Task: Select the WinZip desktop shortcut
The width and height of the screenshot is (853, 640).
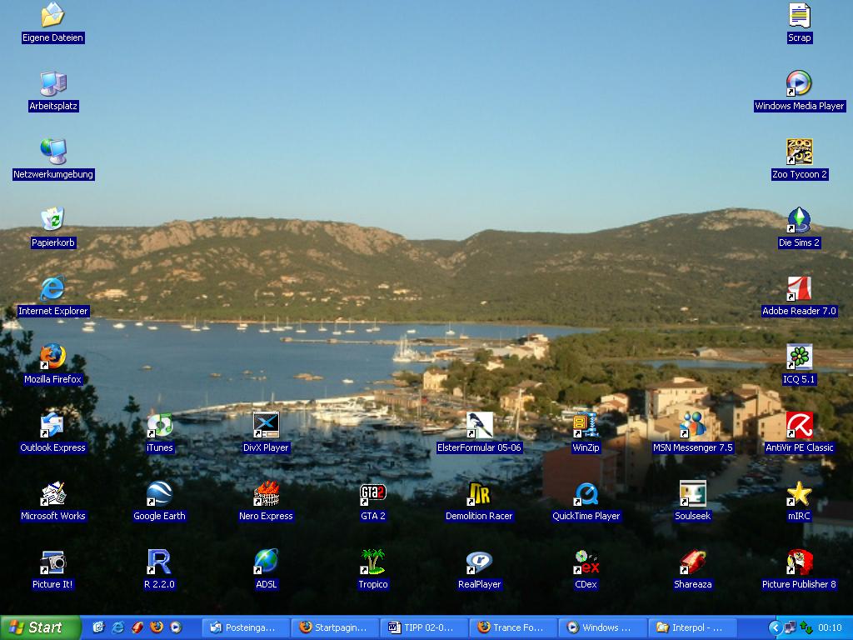Action: pos(586,425)
